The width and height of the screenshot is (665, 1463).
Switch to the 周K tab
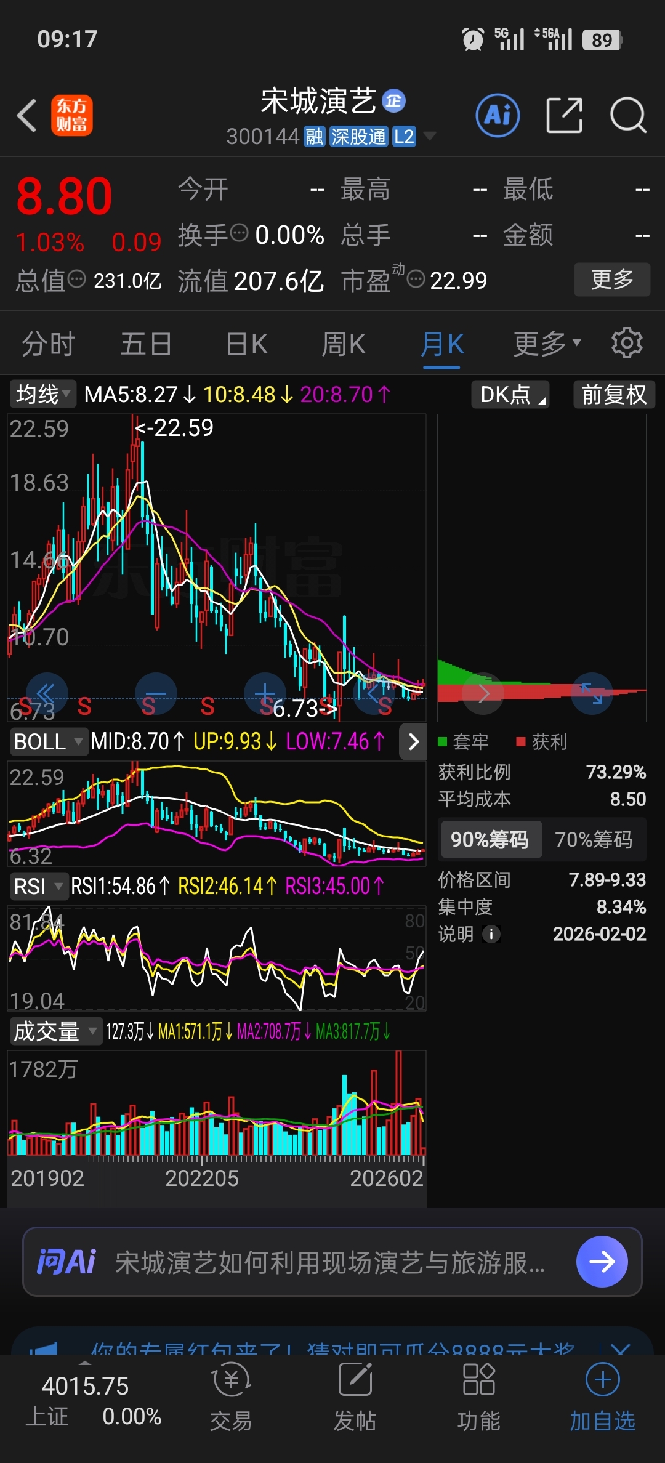tap(344, 343)
